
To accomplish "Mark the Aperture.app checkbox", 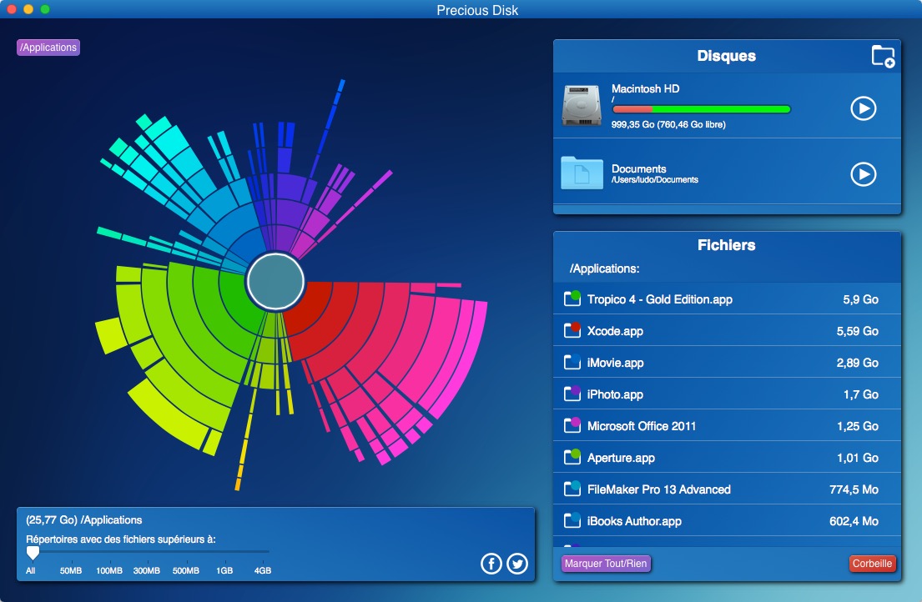I will pos(572,457).
